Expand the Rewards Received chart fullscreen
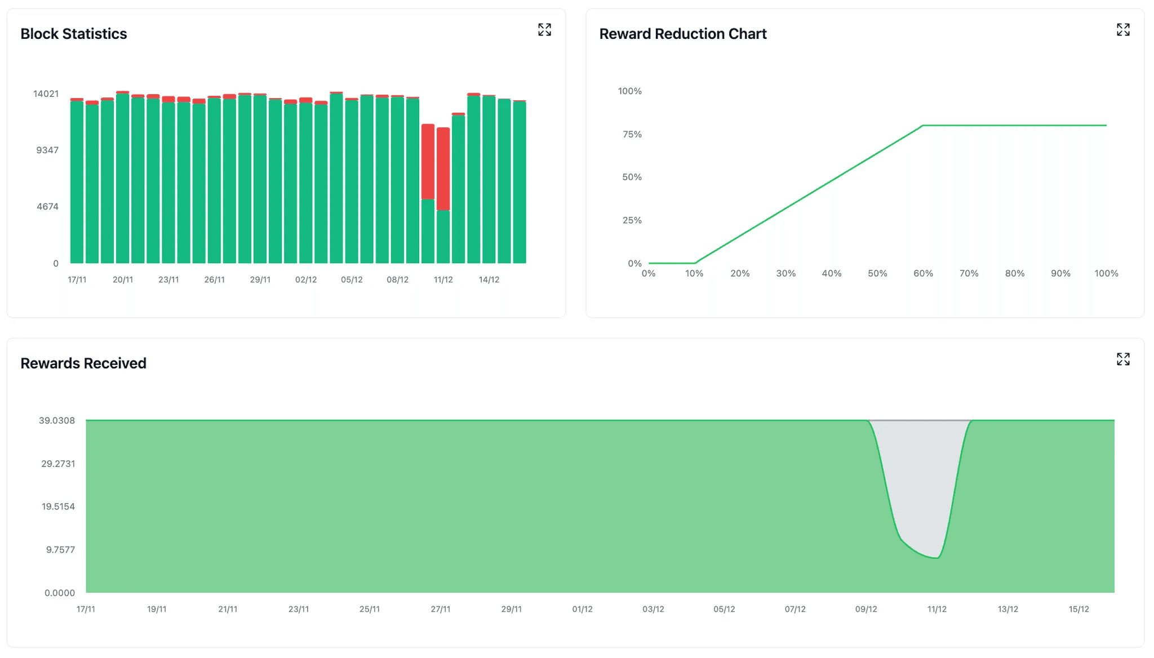The width and height of the screenshot is (1154, 658). click(1123, 359)
